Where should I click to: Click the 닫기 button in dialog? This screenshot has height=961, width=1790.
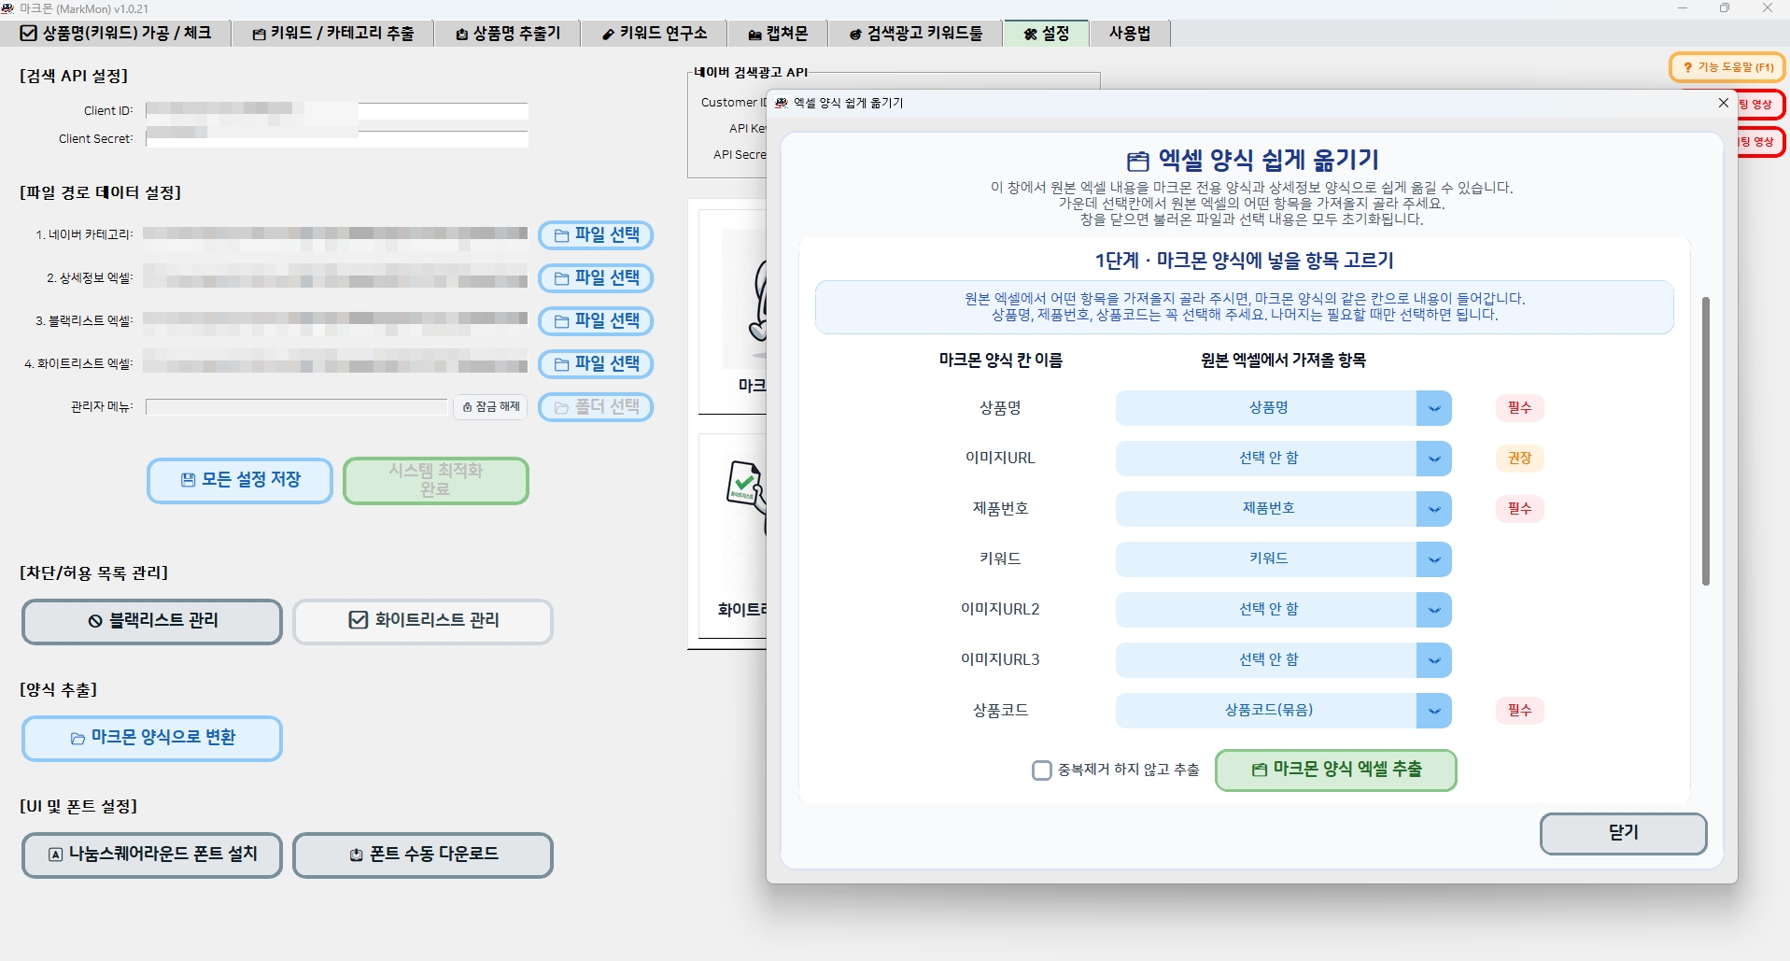point(1624,833)
